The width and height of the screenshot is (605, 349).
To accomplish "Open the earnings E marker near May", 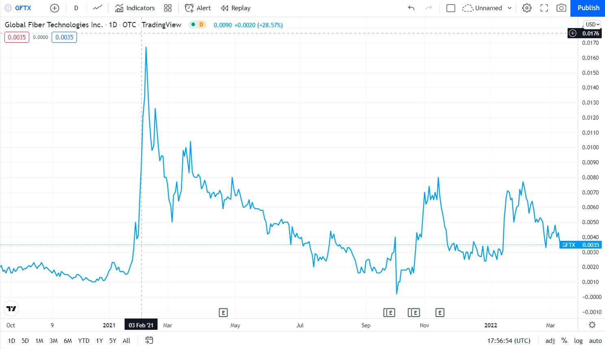I will point(223,312).
